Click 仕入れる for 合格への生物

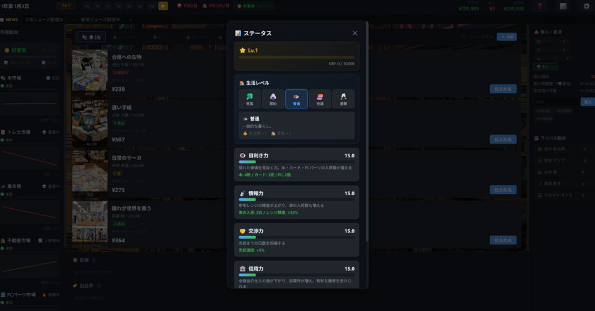click(503, 89)
